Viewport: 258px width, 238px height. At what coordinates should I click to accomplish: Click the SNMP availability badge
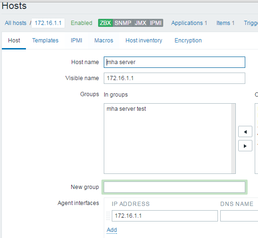pos(123,23)
